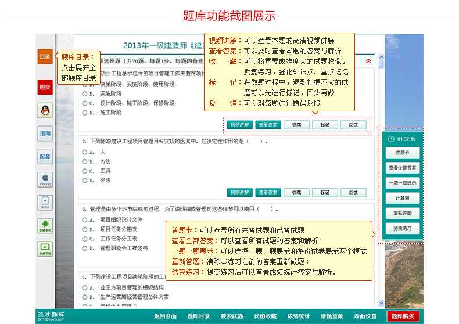Open the 目录 catalog sidebar icon
The height and width of the screenshot is (324, 459).
click(x=45, y=57)
